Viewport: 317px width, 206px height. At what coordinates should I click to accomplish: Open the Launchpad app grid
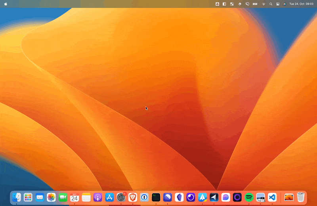[x=28, y=197]
